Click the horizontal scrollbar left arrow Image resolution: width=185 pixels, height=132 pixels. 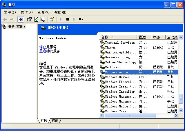point(102,116)
